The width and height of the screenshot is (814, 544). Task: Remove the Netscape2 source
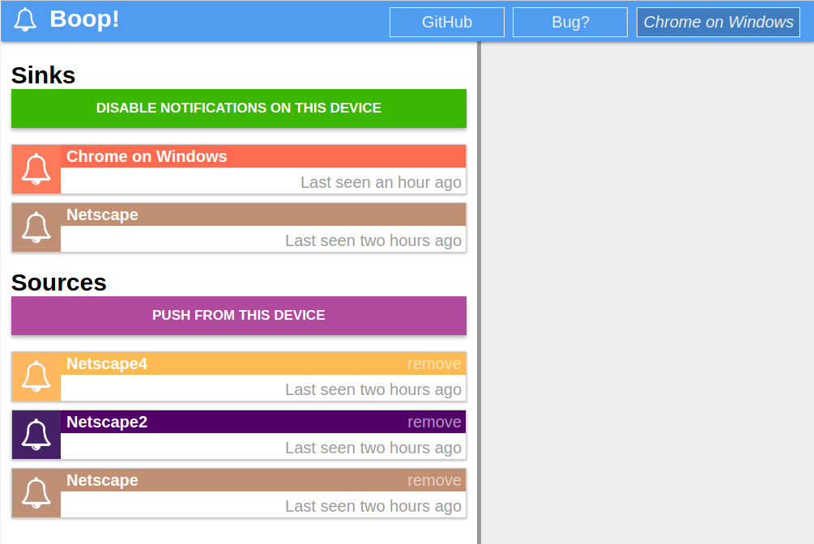point(434,422)
